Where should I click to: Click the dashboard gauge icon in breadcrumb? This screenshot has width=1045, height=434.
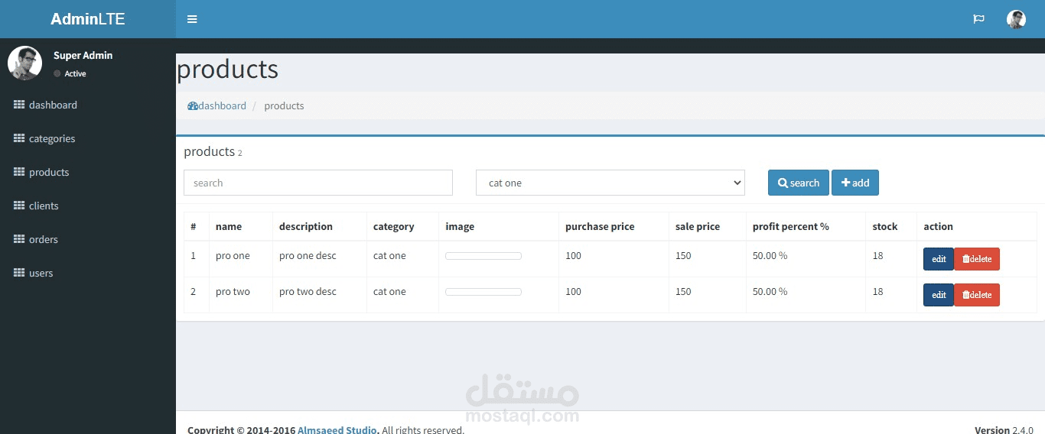(x=193, y=106)
